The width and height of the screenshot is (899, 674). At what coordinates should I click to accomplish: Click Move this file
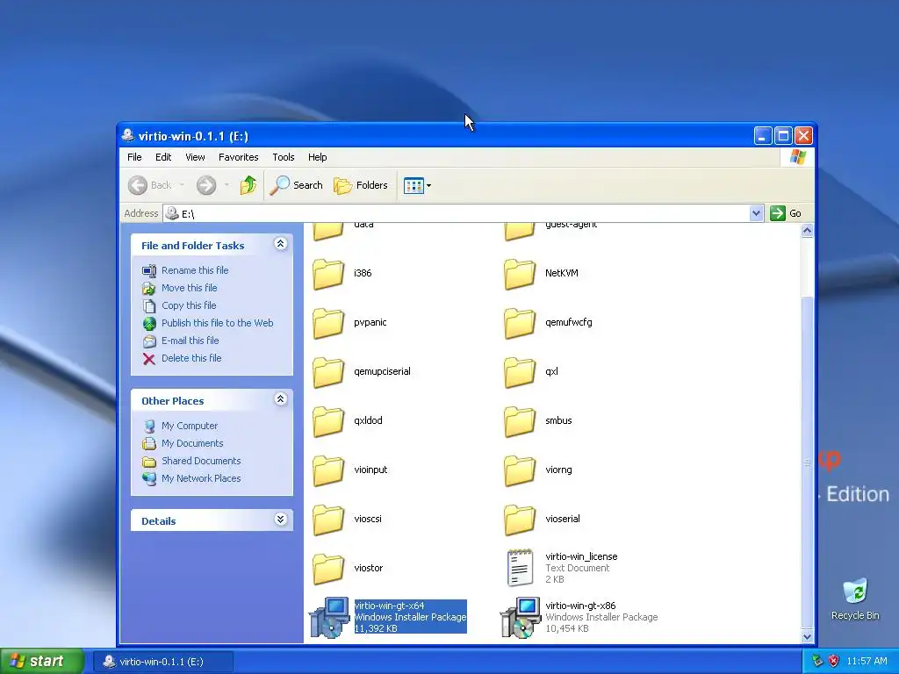[190, 288]
